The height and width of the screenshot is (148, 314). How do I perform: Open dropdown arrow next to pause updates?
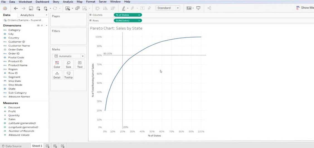click(50, 8)
